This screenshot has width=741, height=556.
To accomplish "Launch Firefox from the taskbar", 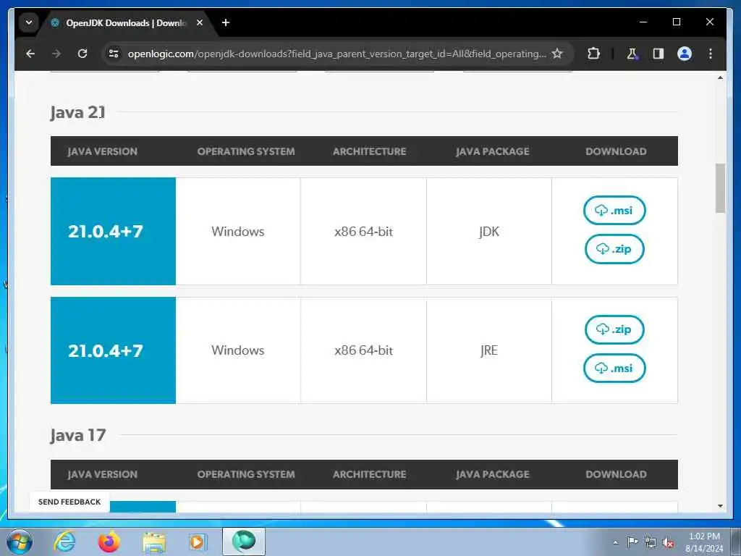I will click(x=109, y=542).
